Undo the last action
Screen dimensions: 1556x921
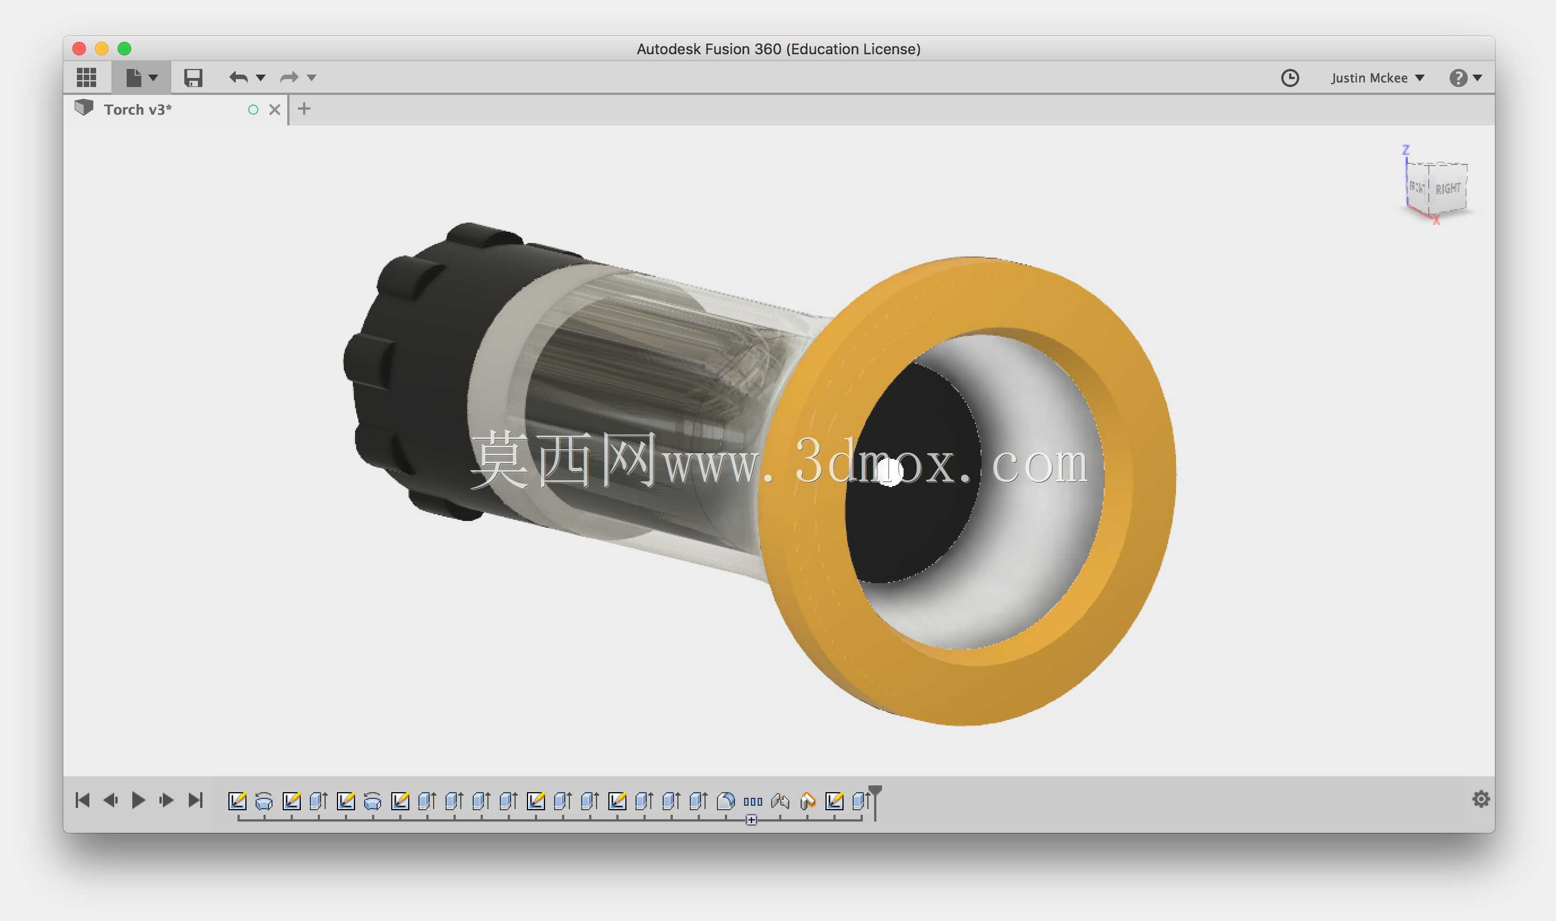coord(239,77)
